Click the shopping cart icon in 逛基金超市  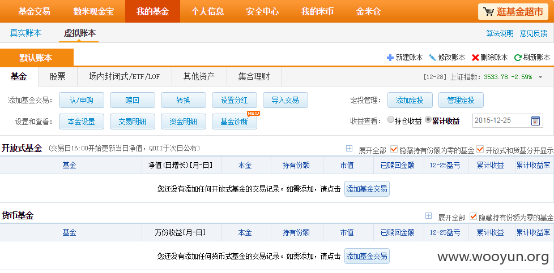488,12
